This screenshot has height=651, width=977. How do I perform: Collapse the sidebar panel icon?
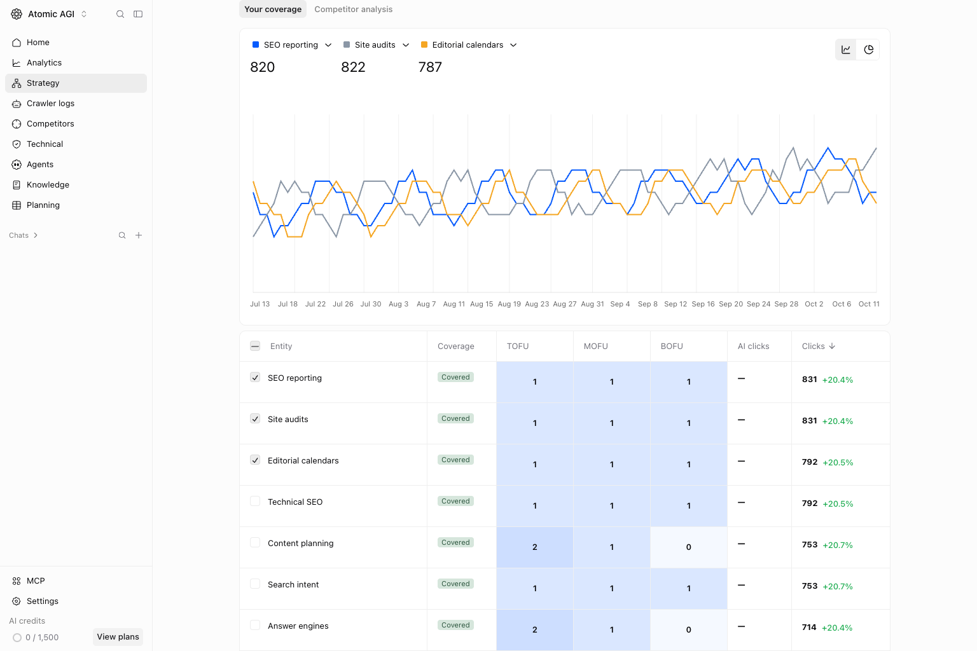(x=138, y=14)
